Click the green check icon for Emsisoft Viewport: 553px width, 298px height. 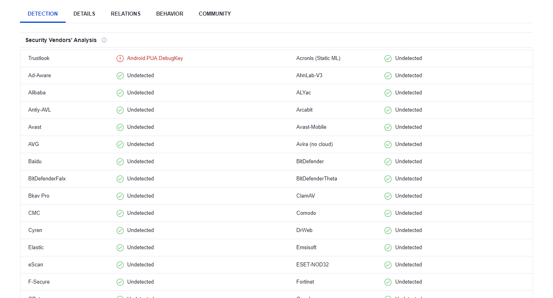388,248
